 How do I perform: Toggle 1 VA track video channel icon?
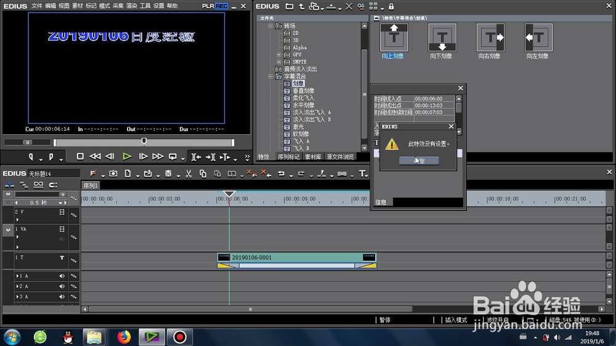point(62,229)
